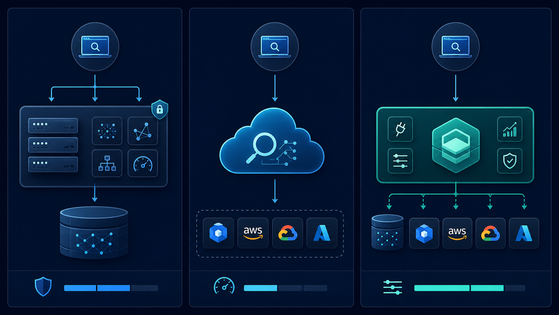559x315 pixels.
Task: Select the Azure logo under teal box
Action: [x=524, y=233]
